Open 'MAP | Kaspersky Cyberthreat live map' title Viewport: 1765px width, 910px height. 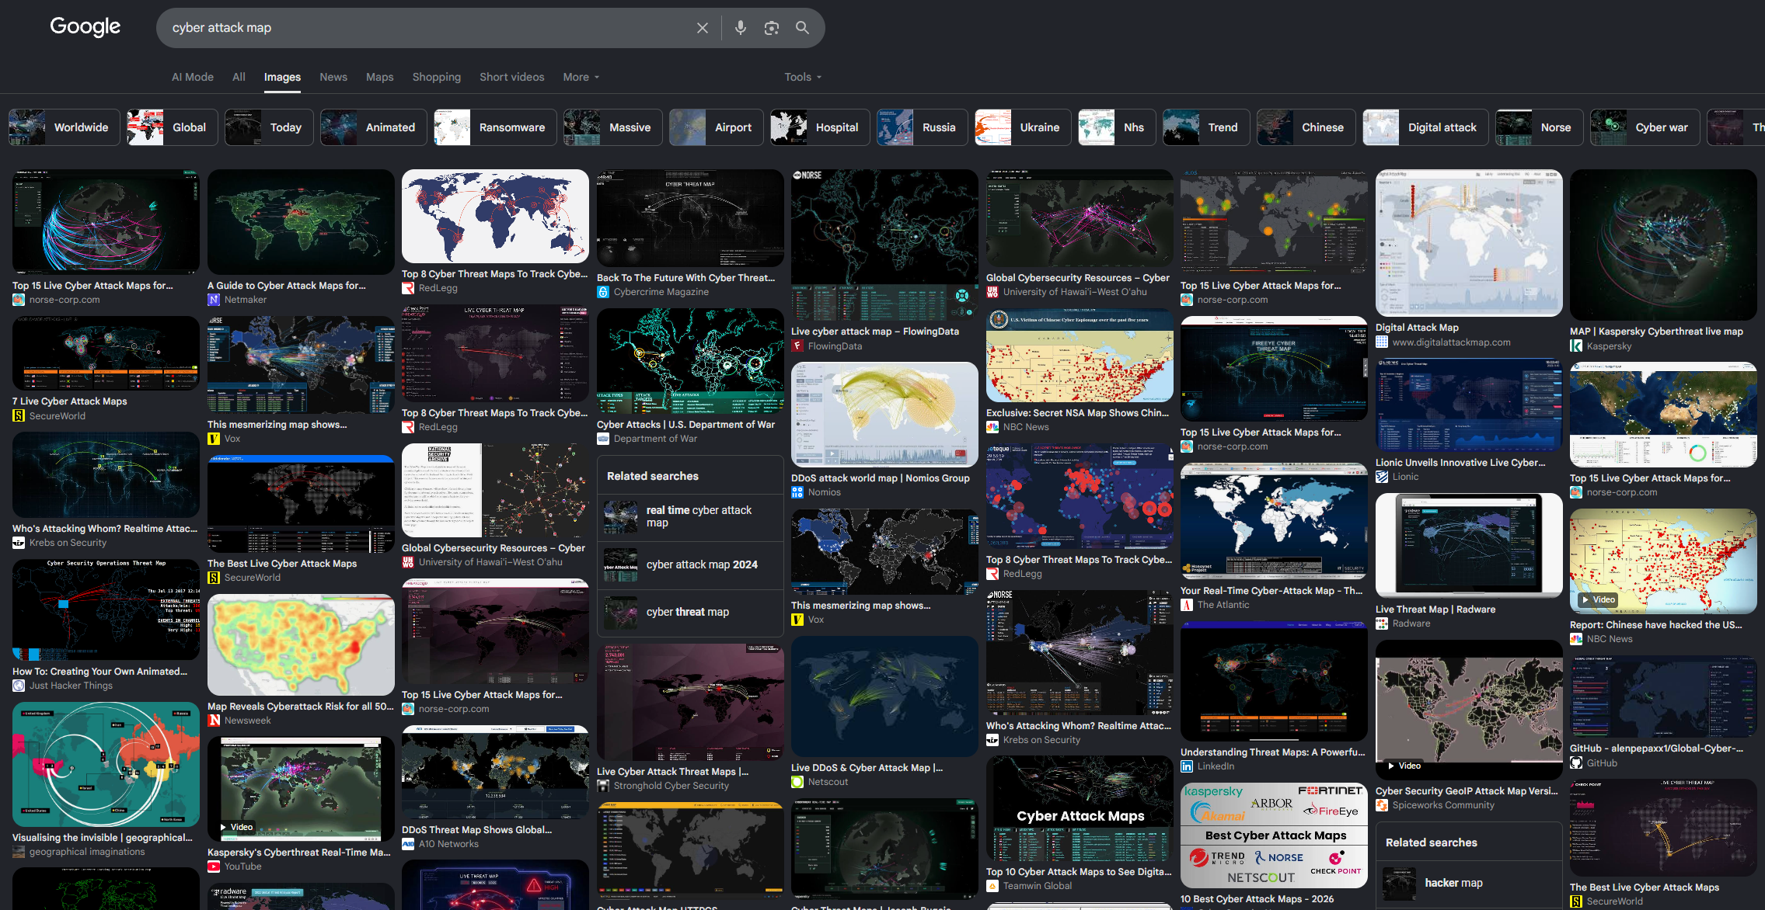tap(1656, 332)
